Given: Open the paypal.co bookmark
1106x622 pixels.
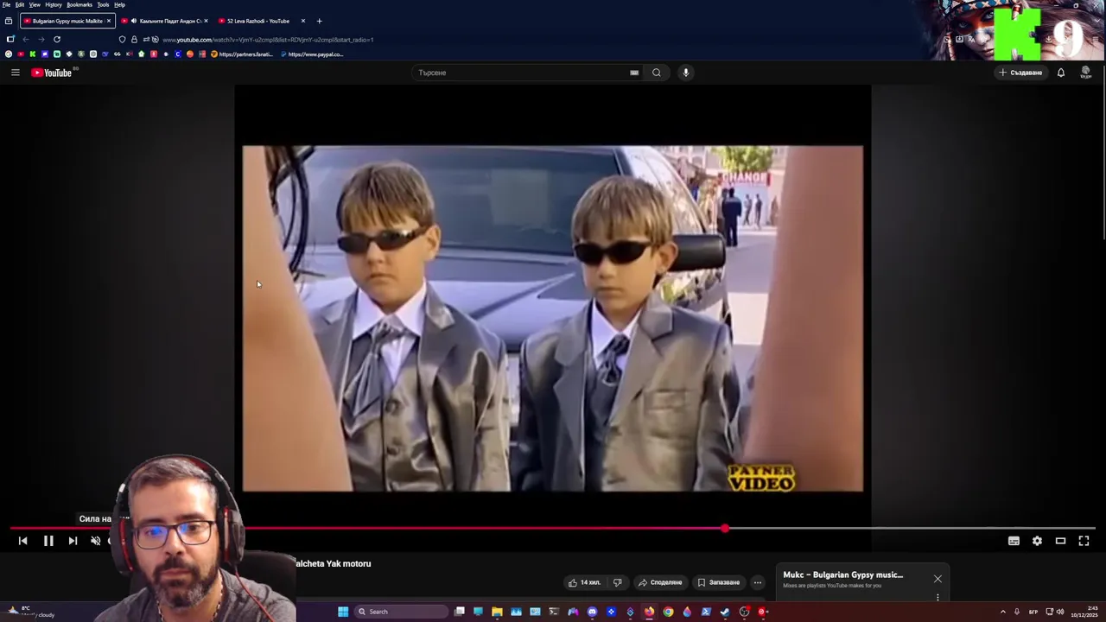Looking at the screenshot, I should [312, 54].
